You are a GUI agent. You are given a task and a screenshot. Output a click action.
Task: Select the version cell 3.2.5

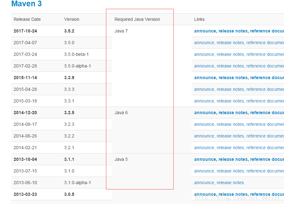(x=69, y=113)
